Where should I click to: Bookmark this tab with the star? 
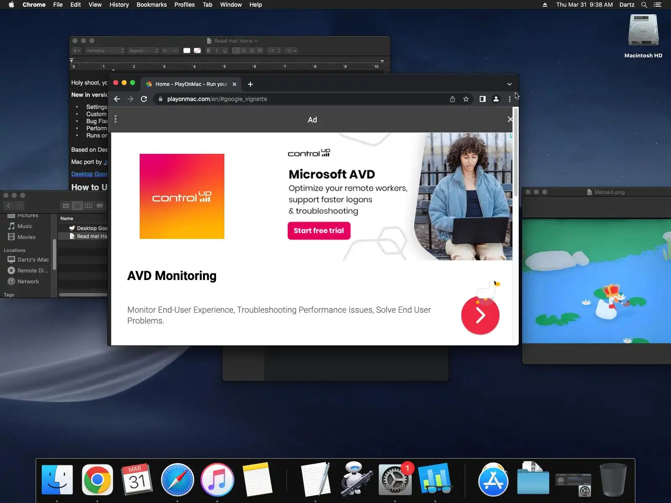466,99
